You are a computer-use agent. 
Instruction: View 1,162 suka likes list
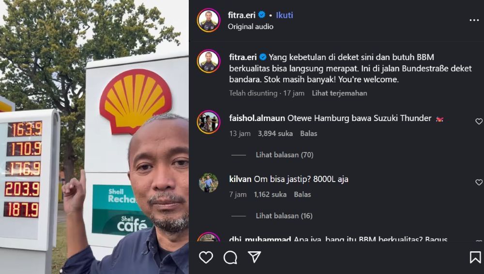[x=271, y=194]
